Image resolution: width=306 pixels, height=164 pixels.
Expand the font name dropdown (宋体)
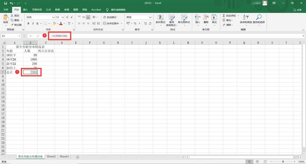coord(52,17)
